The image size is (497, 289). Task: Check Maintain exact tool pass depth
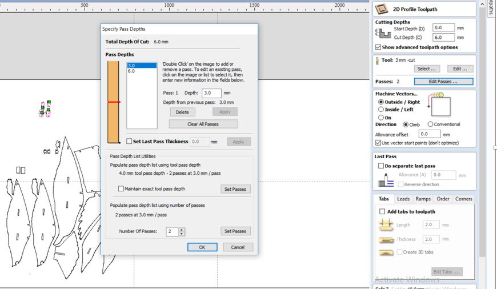(x=121, y=188)
